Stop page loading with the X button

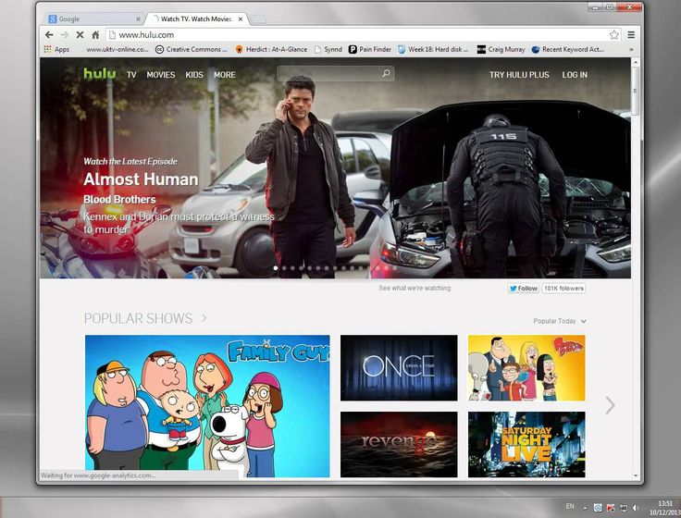click(80, 35)
